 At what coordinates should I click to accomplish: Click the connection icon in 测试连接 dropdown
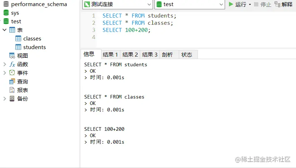87,4
